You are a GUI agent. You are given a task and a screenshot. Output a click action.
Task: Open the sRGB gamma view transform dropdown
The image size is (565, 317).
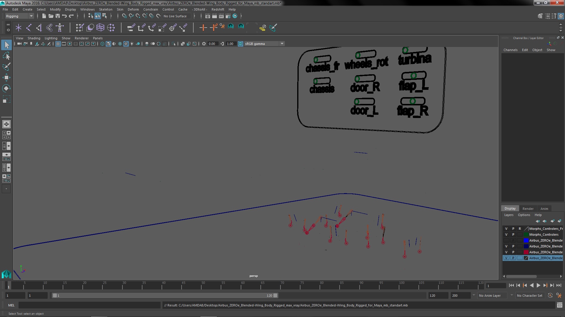tap(264, 44)
